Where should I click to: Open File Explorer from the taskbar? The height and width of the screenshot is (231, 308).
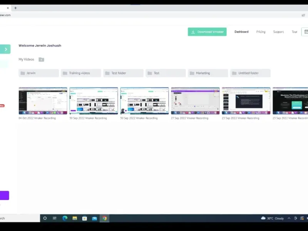75,218
